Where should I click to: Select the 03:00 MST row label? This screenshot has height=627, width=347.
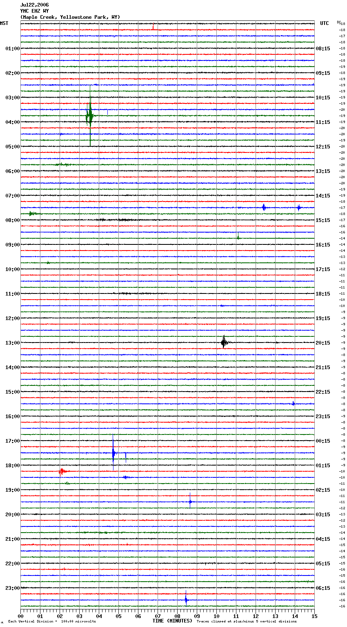coord(13,97)
